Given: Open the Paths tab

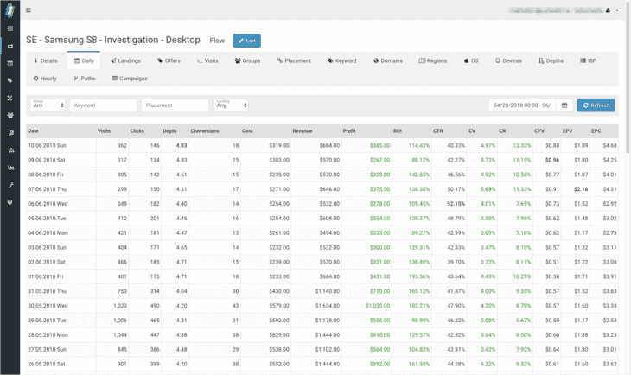Looking at the screenshot, I should tap(84, 79).
